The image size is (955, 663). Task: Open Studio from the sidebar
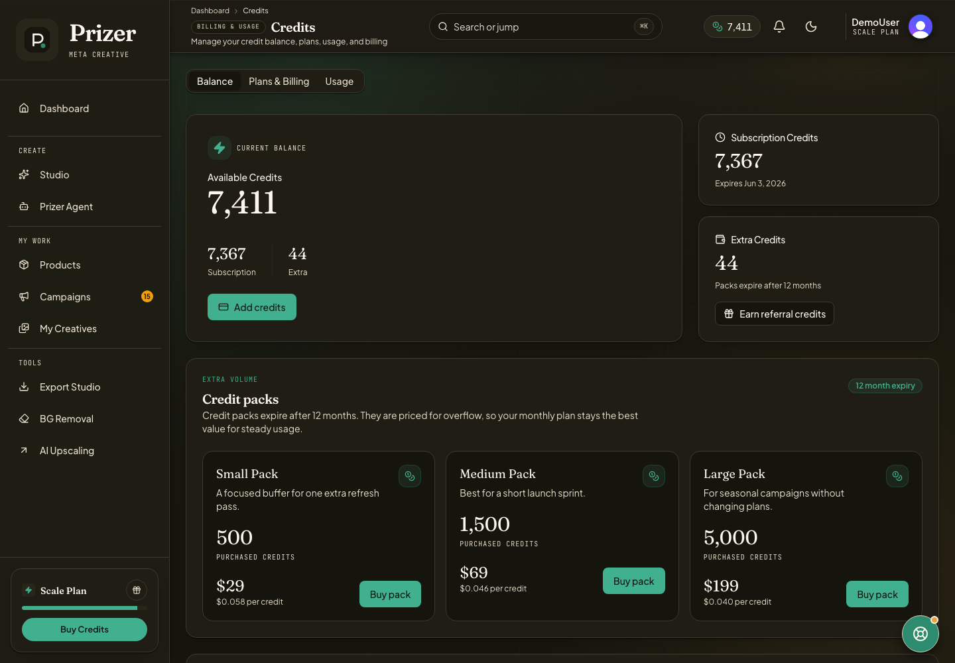[84, 174]
